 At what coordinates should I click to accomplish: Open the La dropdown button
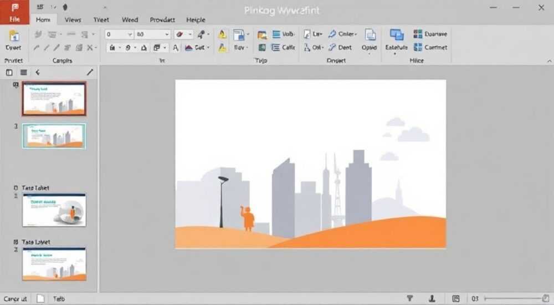[x=313, y=34]
